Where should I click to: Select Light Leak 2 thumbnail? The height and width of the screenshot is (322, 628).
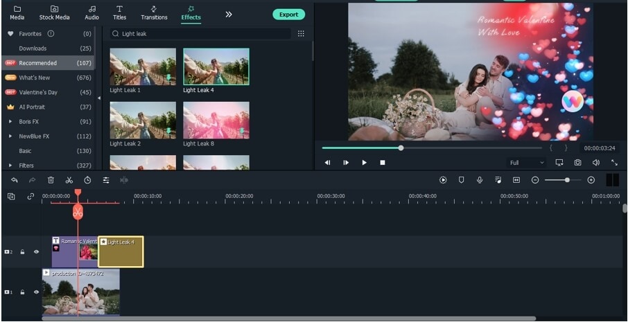[143, 120]
